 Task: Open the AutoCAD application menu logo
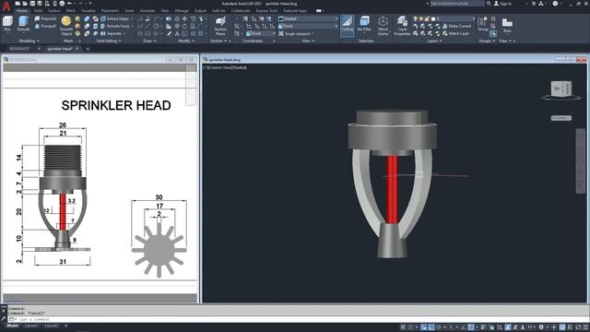pos(6,6)
